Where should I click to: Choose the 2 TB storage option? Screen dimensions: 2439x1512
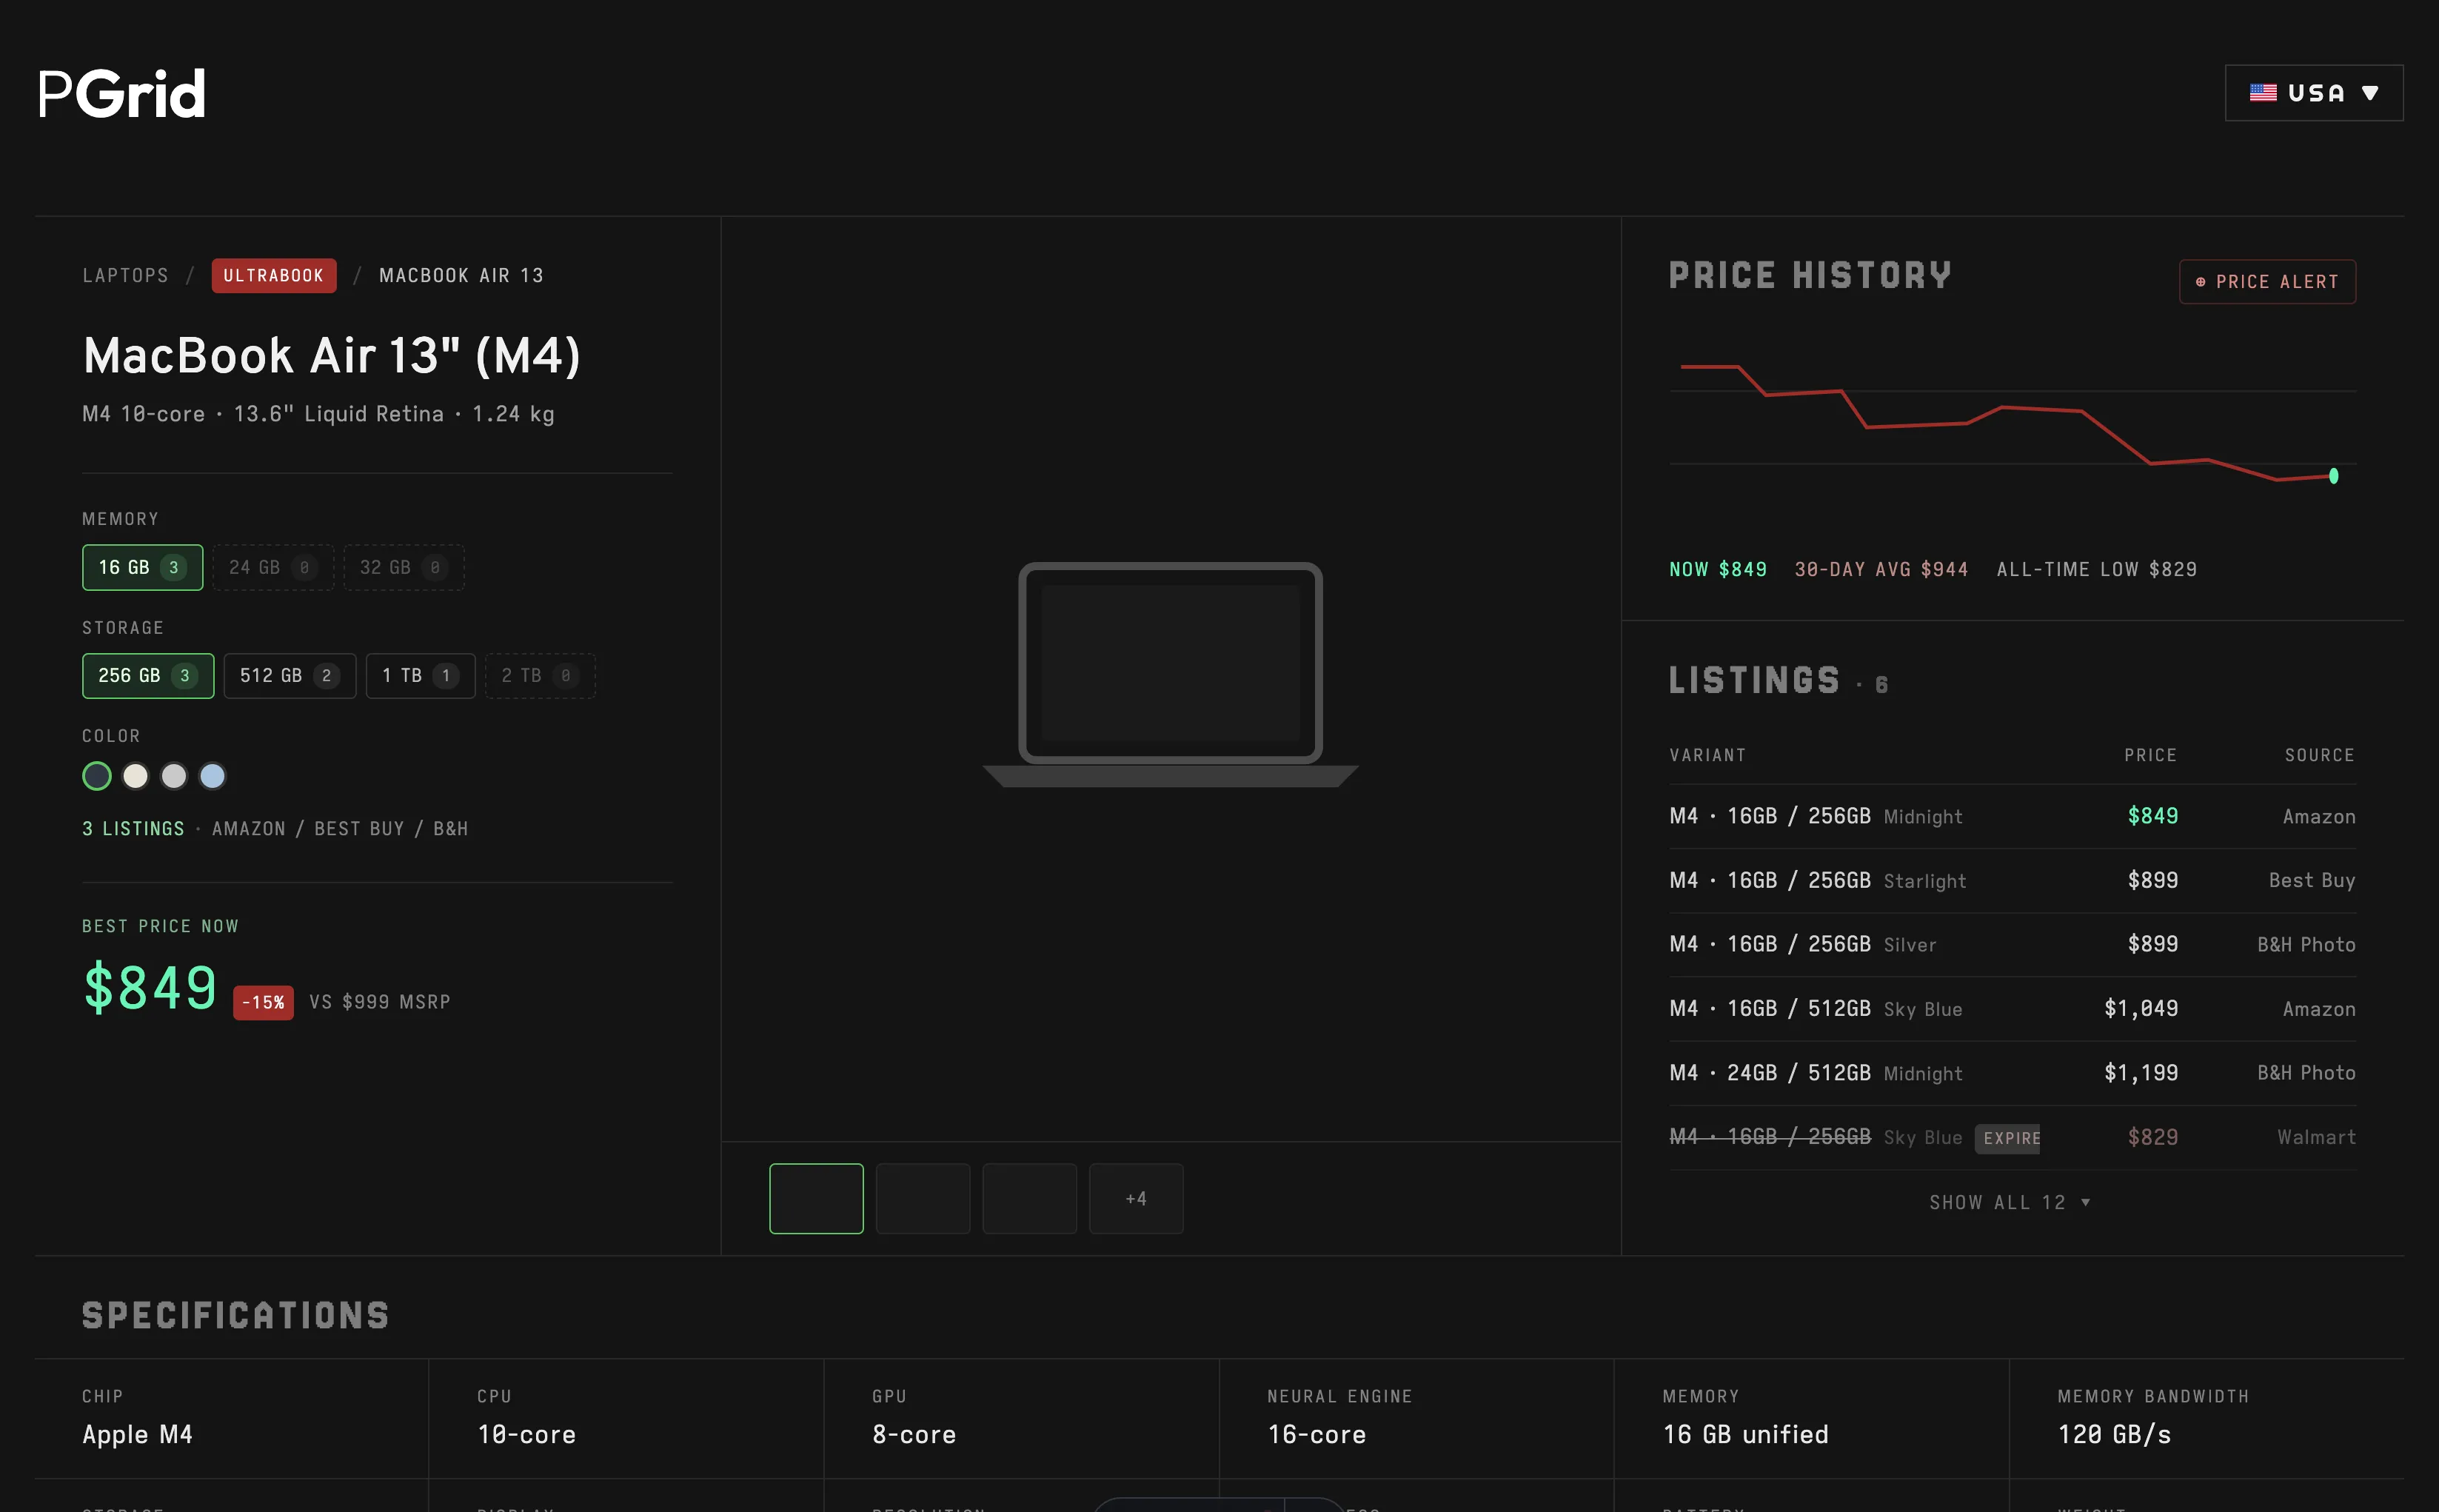540,676
